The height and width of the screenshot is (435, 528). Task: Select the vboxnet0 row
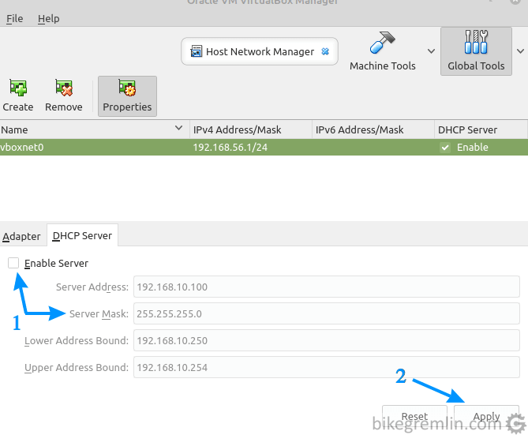click(264, 148)
